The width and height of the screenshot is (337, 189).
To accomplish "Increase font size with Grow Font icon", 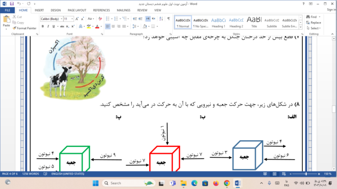I will [x=77, y=19].
